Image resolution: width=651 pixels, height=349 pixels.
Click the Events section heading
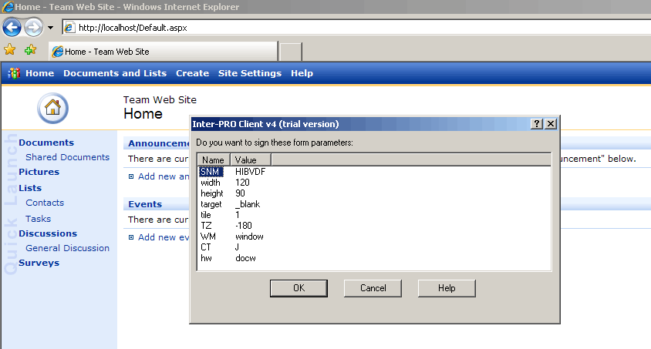click(145, 204)
